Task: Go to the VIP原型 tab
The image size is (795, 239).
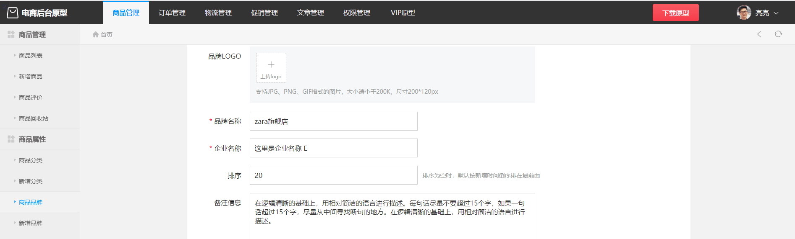Action: pos(403,13)
